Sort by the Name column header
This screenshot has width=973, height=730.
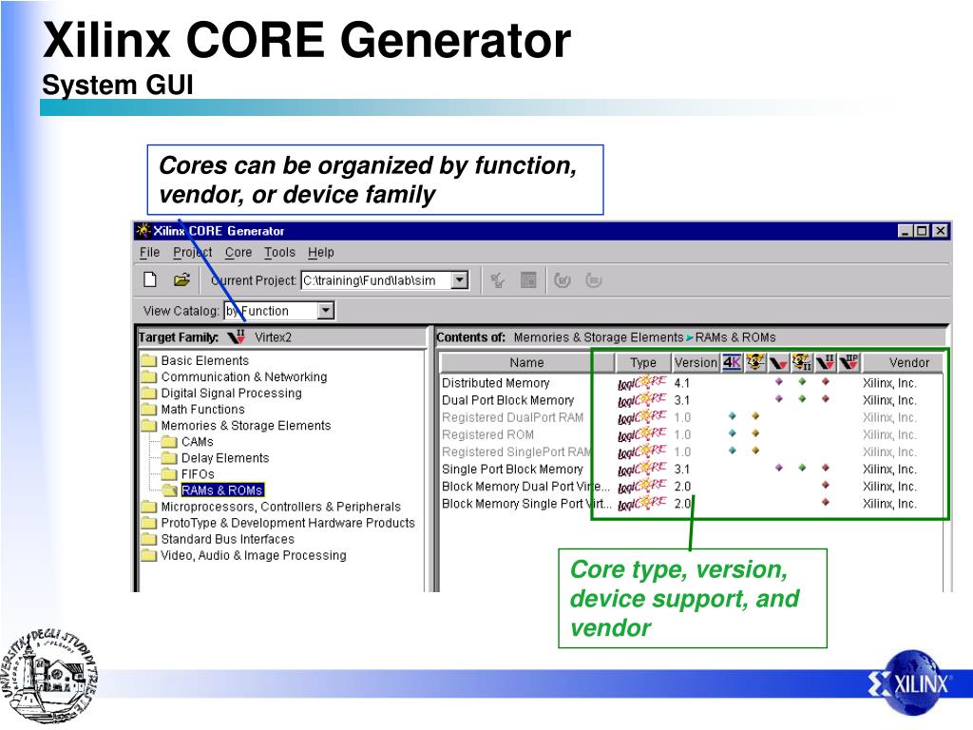526,362
